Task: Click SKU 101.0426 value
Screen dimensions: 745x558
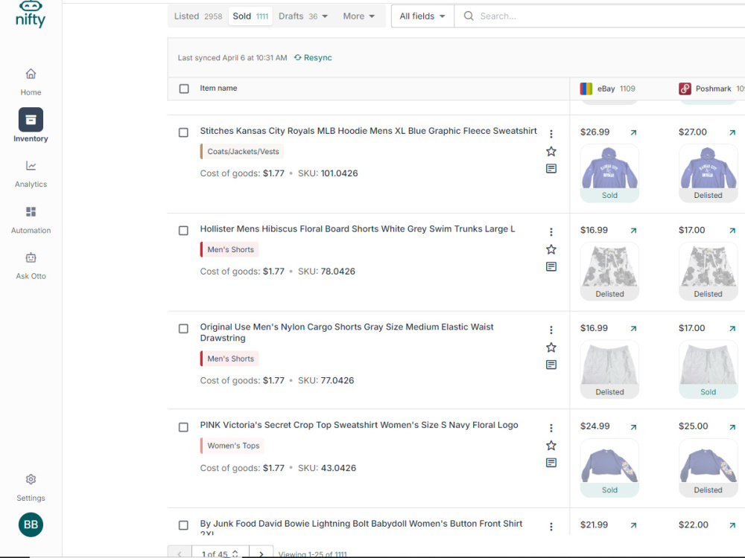Action: click(339, 173)
